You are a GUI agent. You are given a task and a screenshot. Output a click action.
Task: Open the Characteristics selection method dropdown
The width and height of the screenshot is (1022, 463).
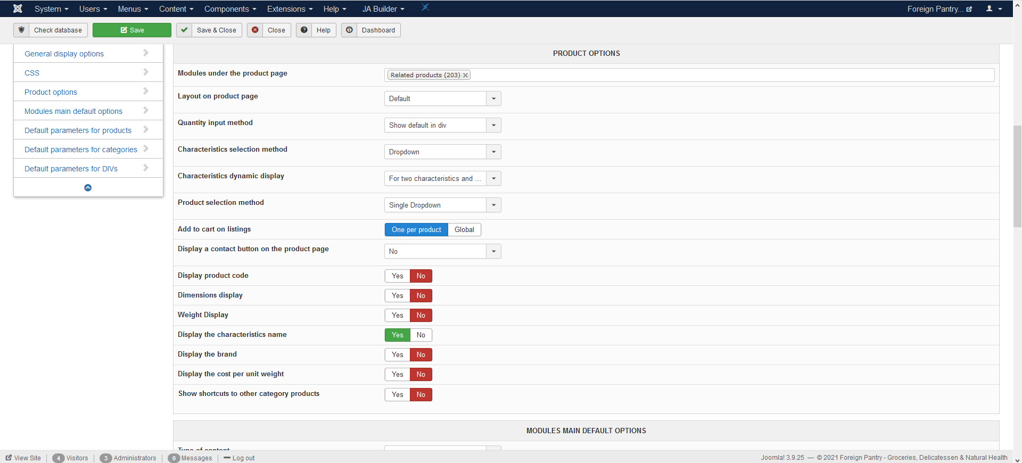pos(442,152)
